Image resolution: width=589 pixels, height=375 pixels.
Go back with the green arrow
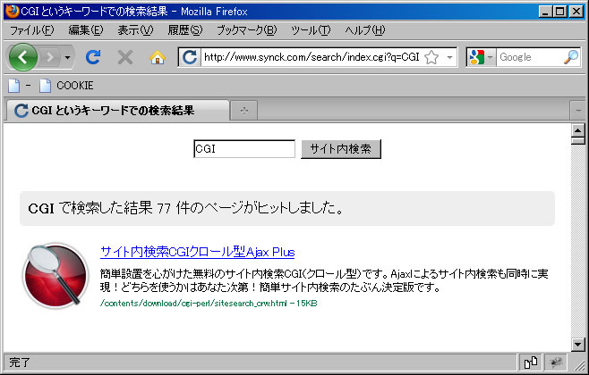(x=23, y=57)
